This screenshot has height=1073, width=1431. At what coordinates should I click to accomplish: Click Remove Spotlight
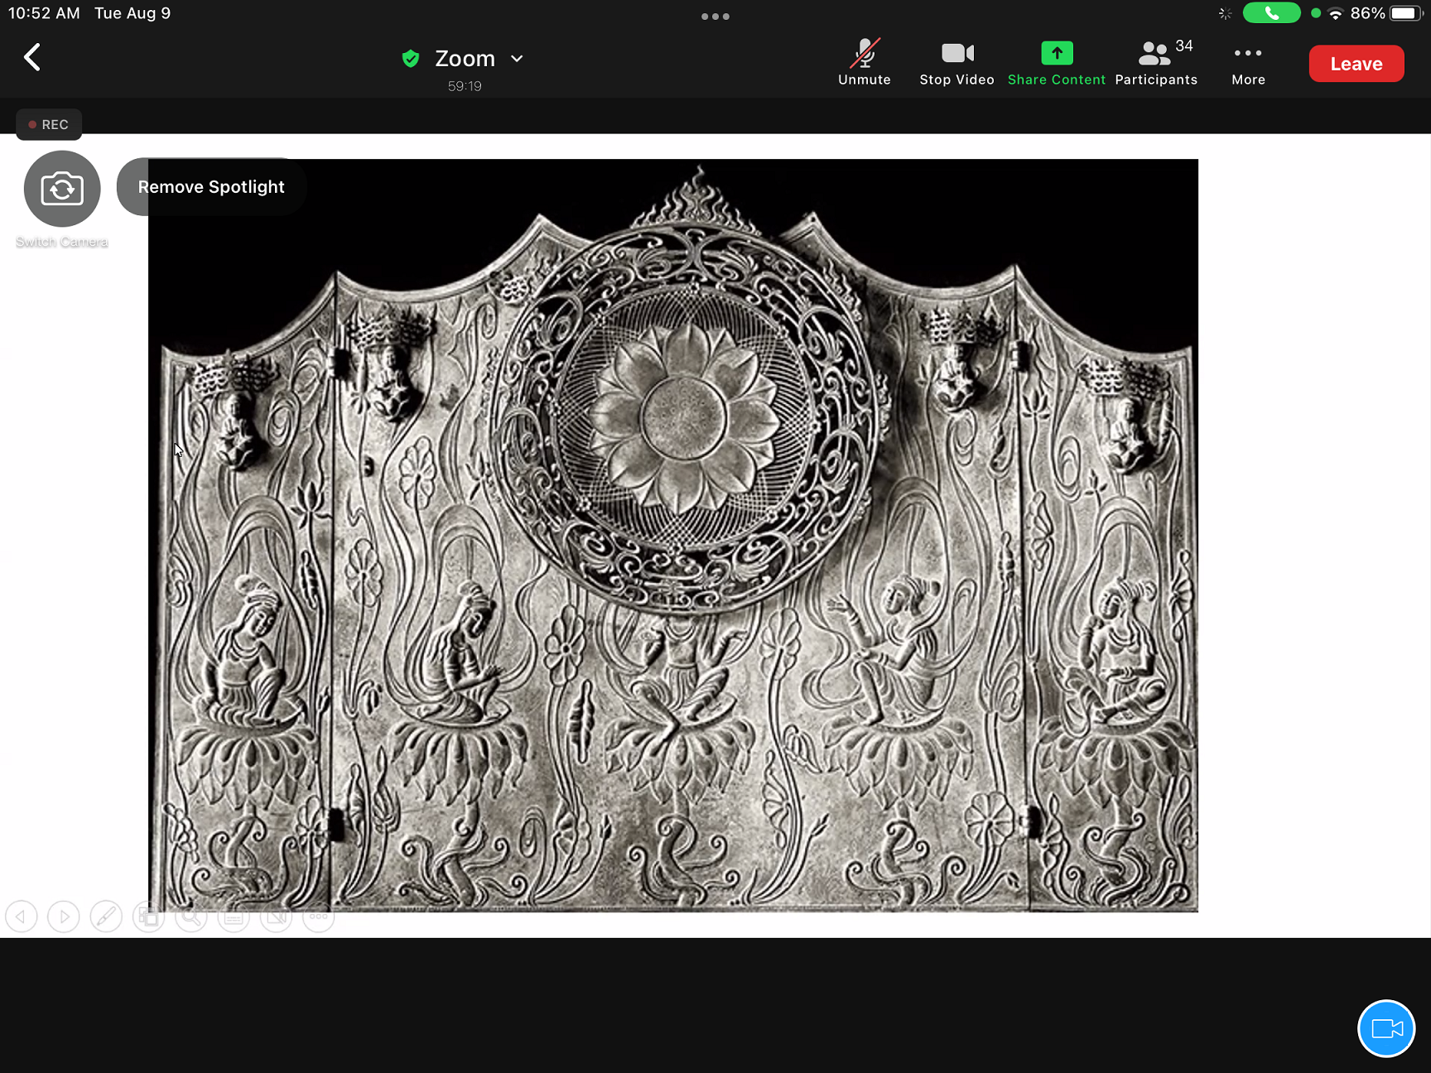211,187
